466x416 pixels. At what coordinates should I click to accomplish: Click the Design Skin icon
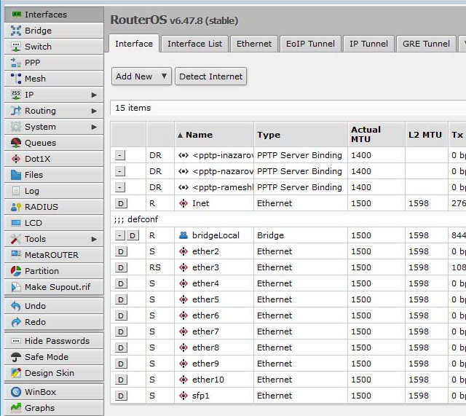[x=16, y=373]
